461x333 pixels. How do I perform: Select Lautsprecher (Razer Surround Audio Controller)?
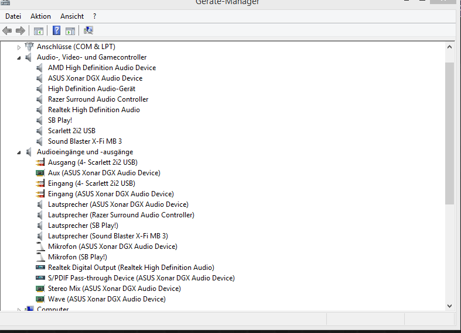click(x=121, y=215)
